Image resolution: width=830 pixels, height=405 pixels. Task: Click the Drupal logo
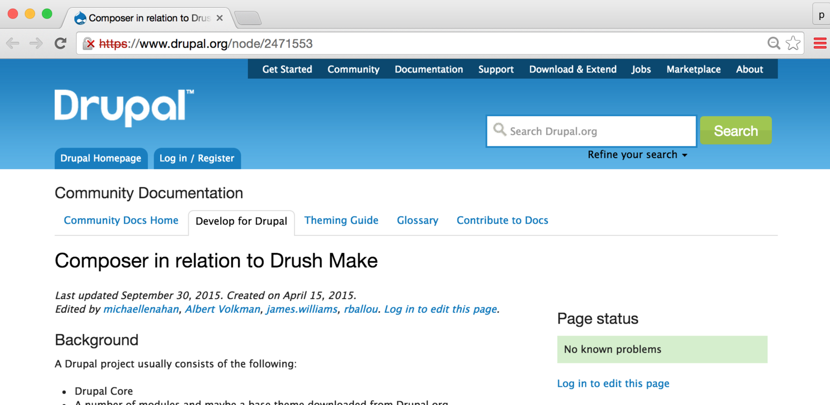pos(125,107)
